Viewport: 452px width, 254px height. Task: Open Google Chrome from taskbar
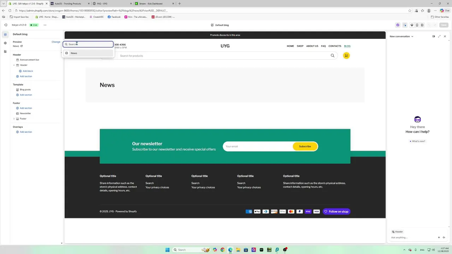click(x=222, y=250)
